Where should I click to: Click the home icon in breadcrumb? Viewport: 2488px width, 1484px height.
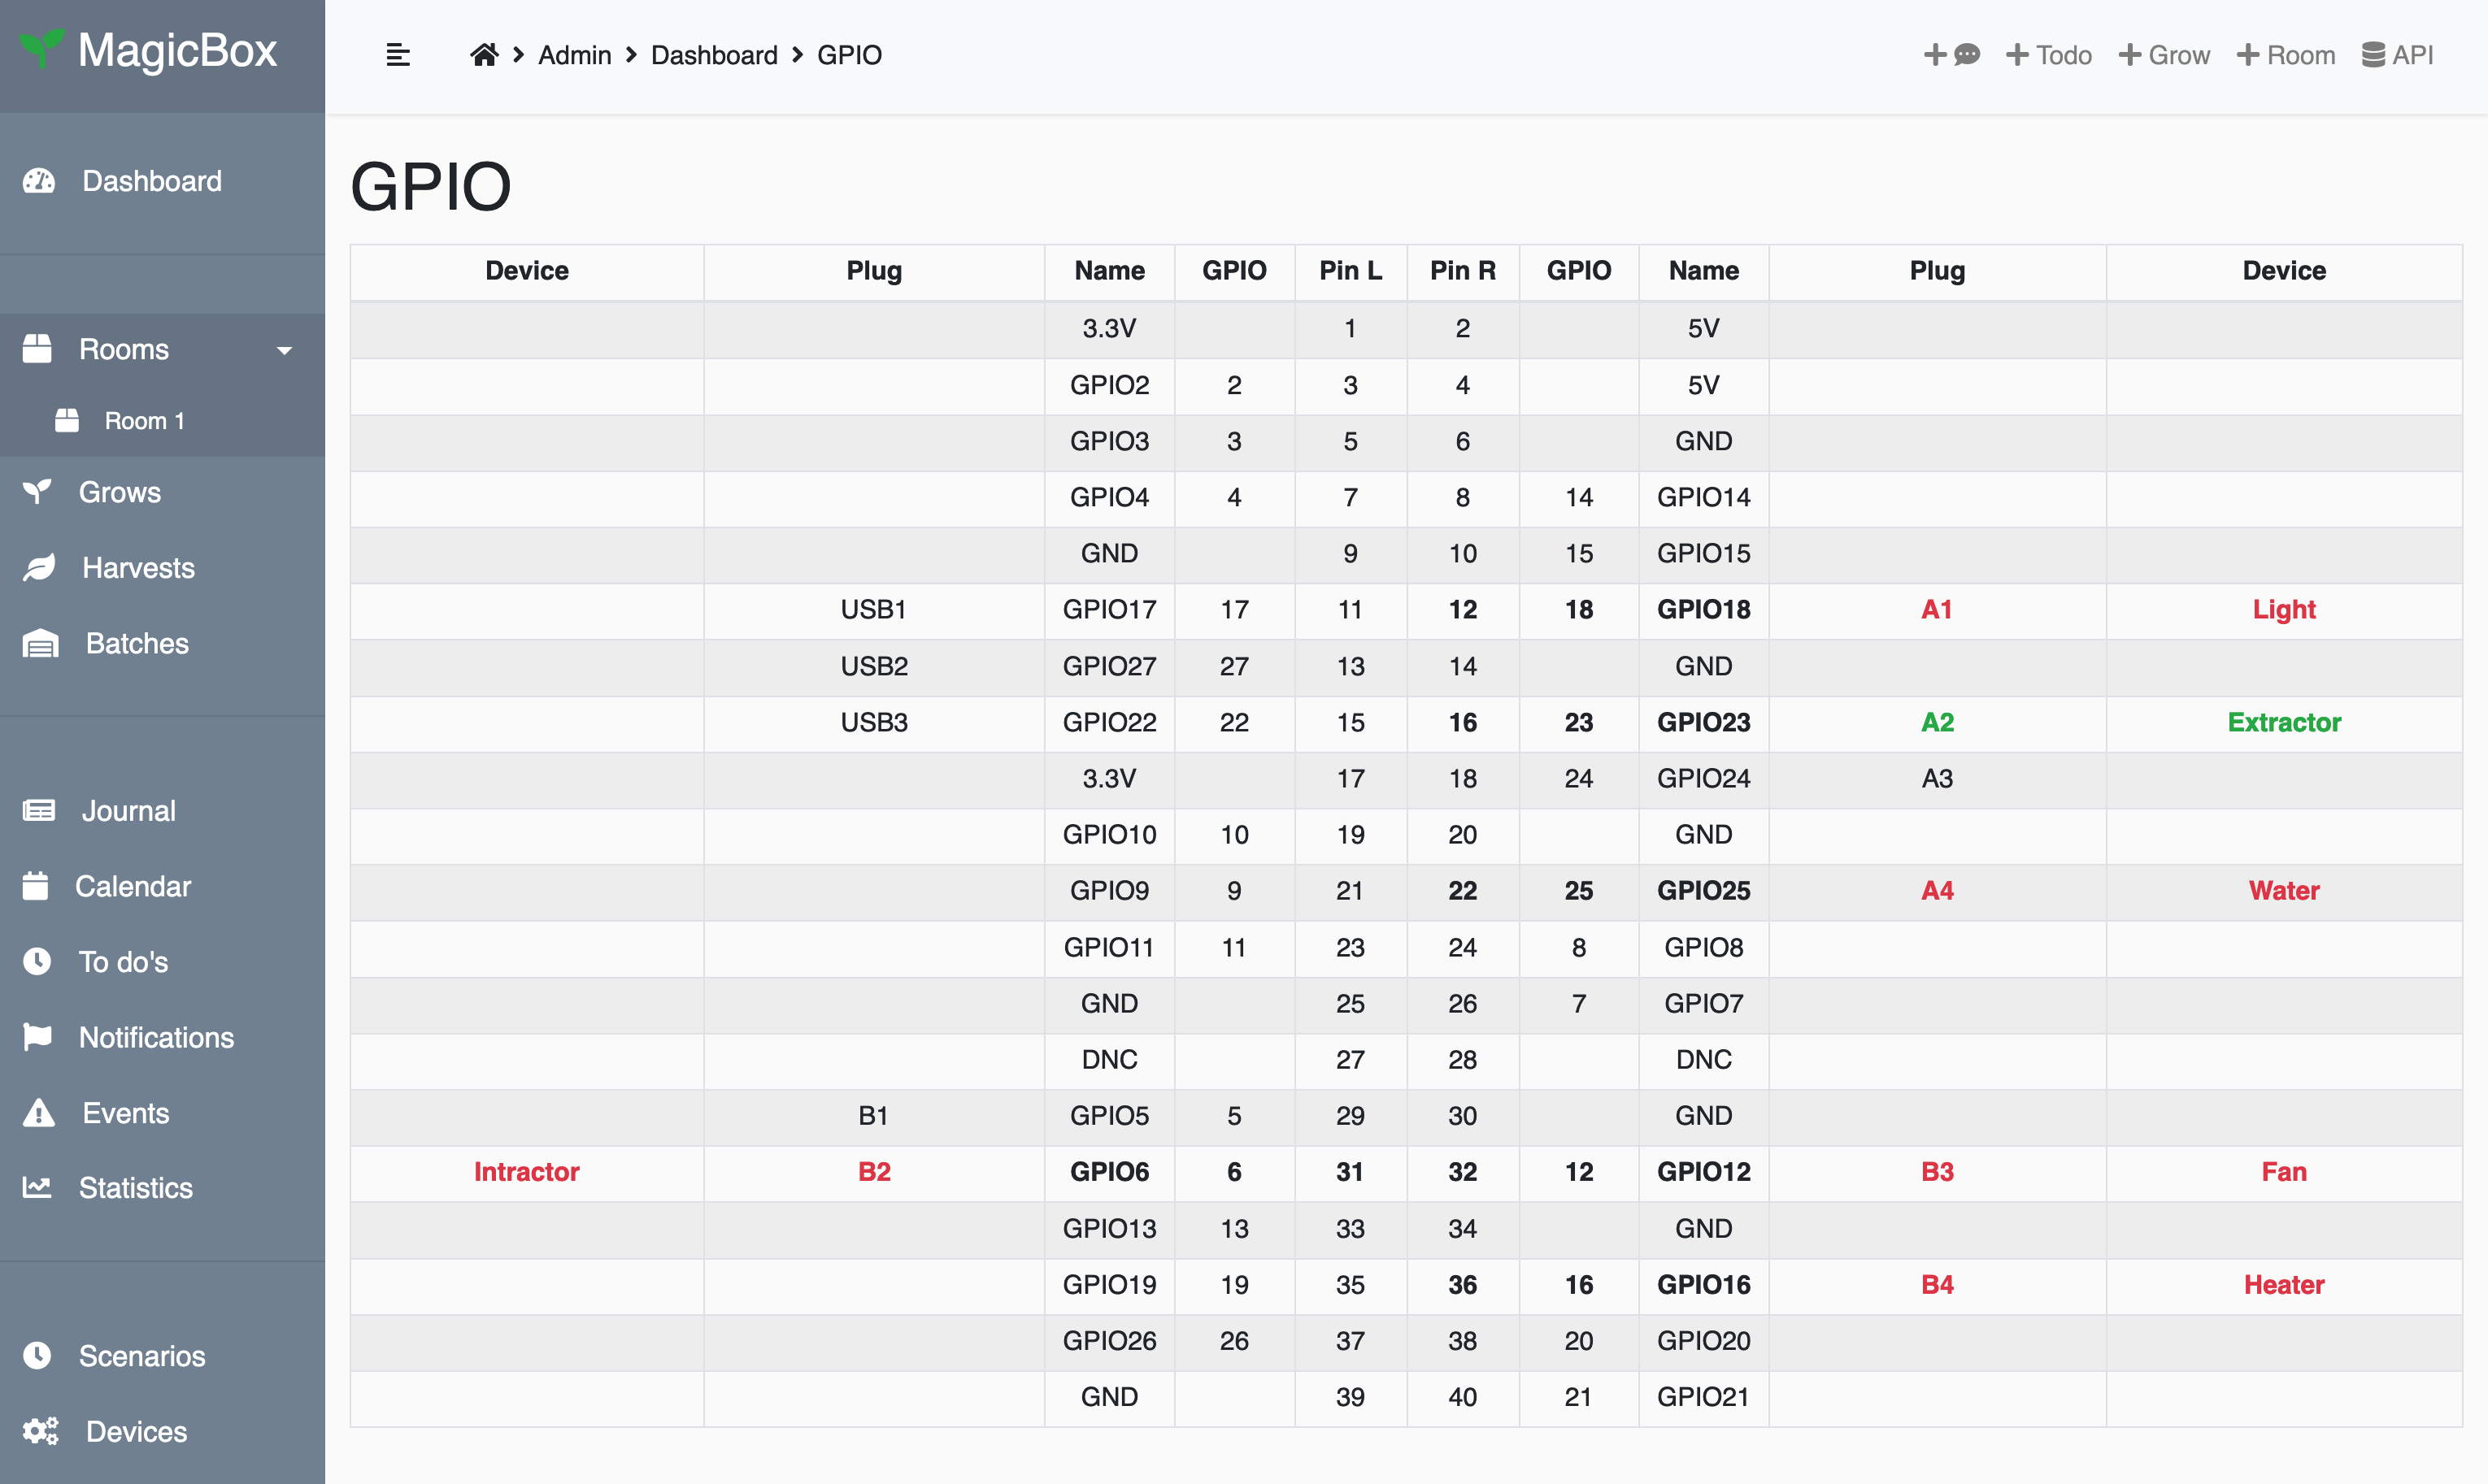tap(485, 55)
